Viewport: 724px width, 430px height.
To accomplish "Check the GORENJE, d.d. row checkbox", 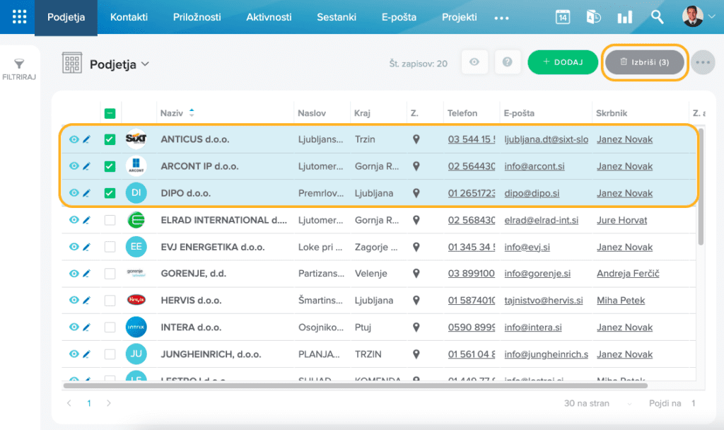I will click(110, 274).
